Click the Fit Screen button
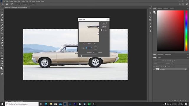The image size is (189, 106). point(25,4)
